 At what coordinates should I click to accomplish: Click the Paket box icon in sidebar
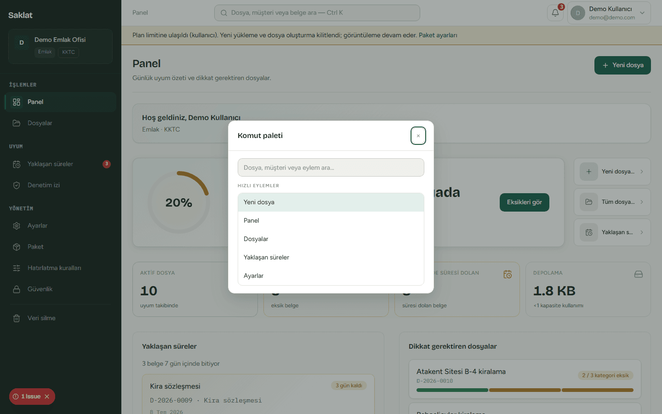point(17,247)
